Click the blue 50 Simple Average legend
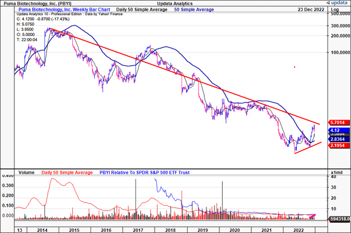351x233 pixels. click(x=194, y=10)
